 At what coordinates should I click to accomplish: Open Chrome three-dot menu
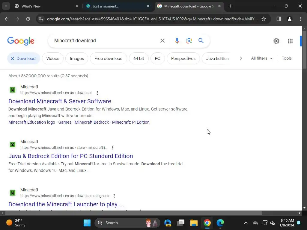click(300, 19)
